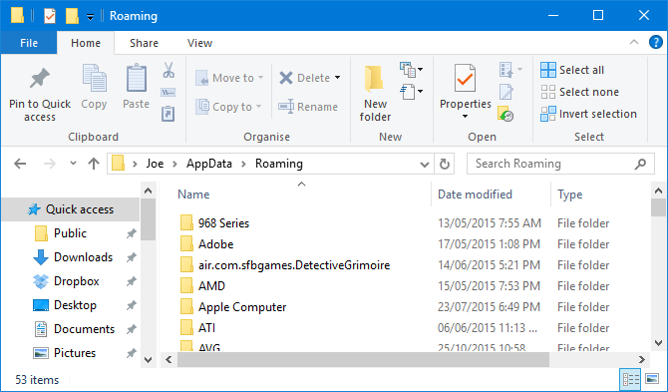Click the quick access New folder icon in title bar
Viewport: 668px width, 392px height.
pyautogui.click(x=72, y=16)
